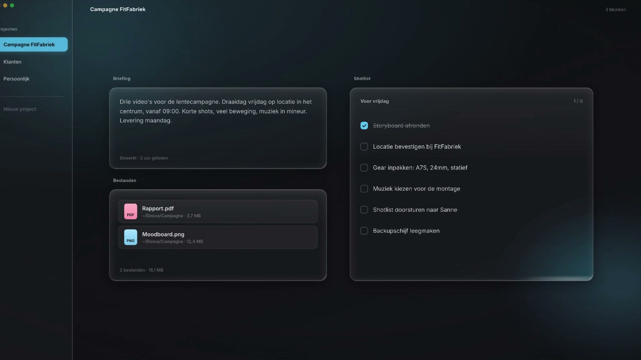The image size is (641, 360).
Task: Open the Moodboard.png file row
Action: tap(218, 237)
